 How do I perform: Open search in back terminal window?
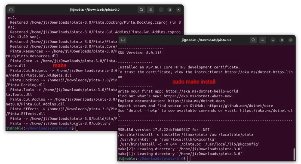point(141,9)
